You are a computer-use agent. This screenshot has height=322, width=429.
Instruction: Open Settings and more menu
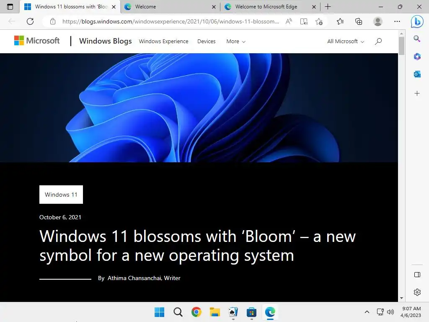click(397, 21)
